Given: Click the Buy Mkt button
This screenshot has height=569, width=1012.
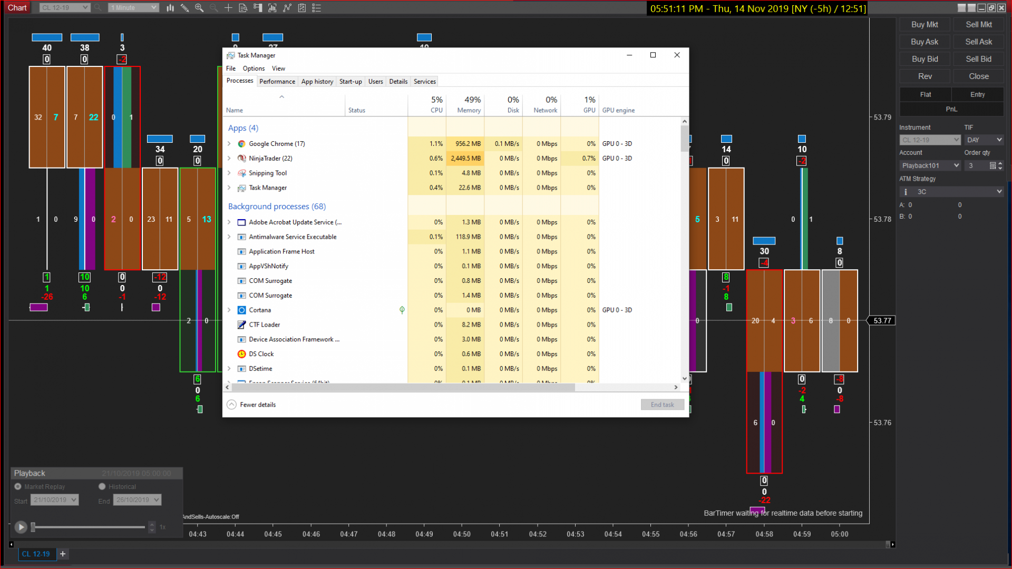Looking at the screenshot, I should tap(925, 25).
